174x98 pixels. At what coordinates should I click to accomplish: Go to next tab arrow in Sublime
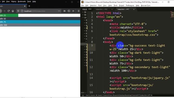[x=91, y=9]
